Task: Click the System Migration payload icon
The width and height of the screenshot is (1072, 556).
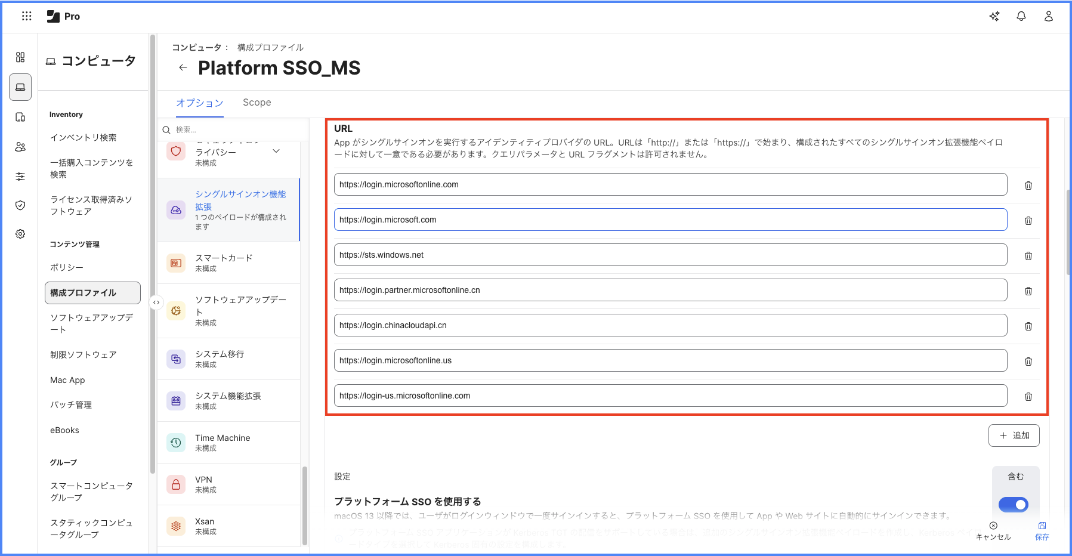Action: point(176,359)
